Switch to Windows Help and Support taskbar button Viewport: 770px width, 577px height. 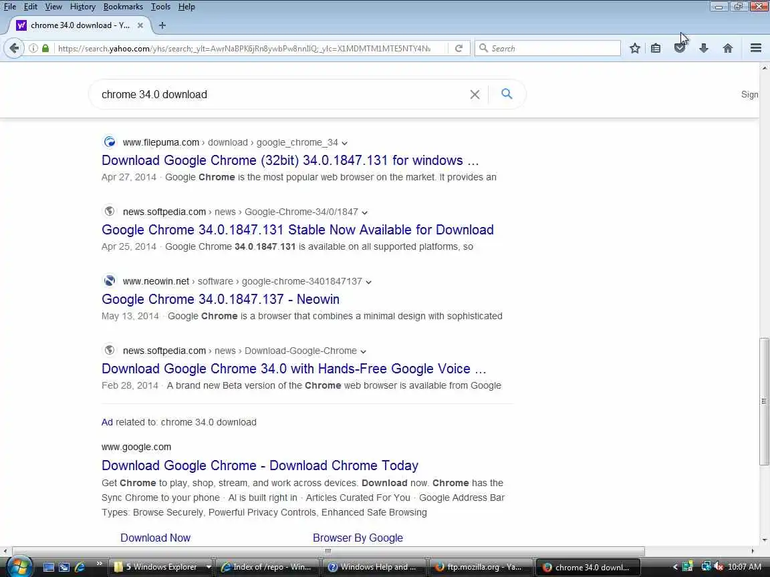click(374, 567)
